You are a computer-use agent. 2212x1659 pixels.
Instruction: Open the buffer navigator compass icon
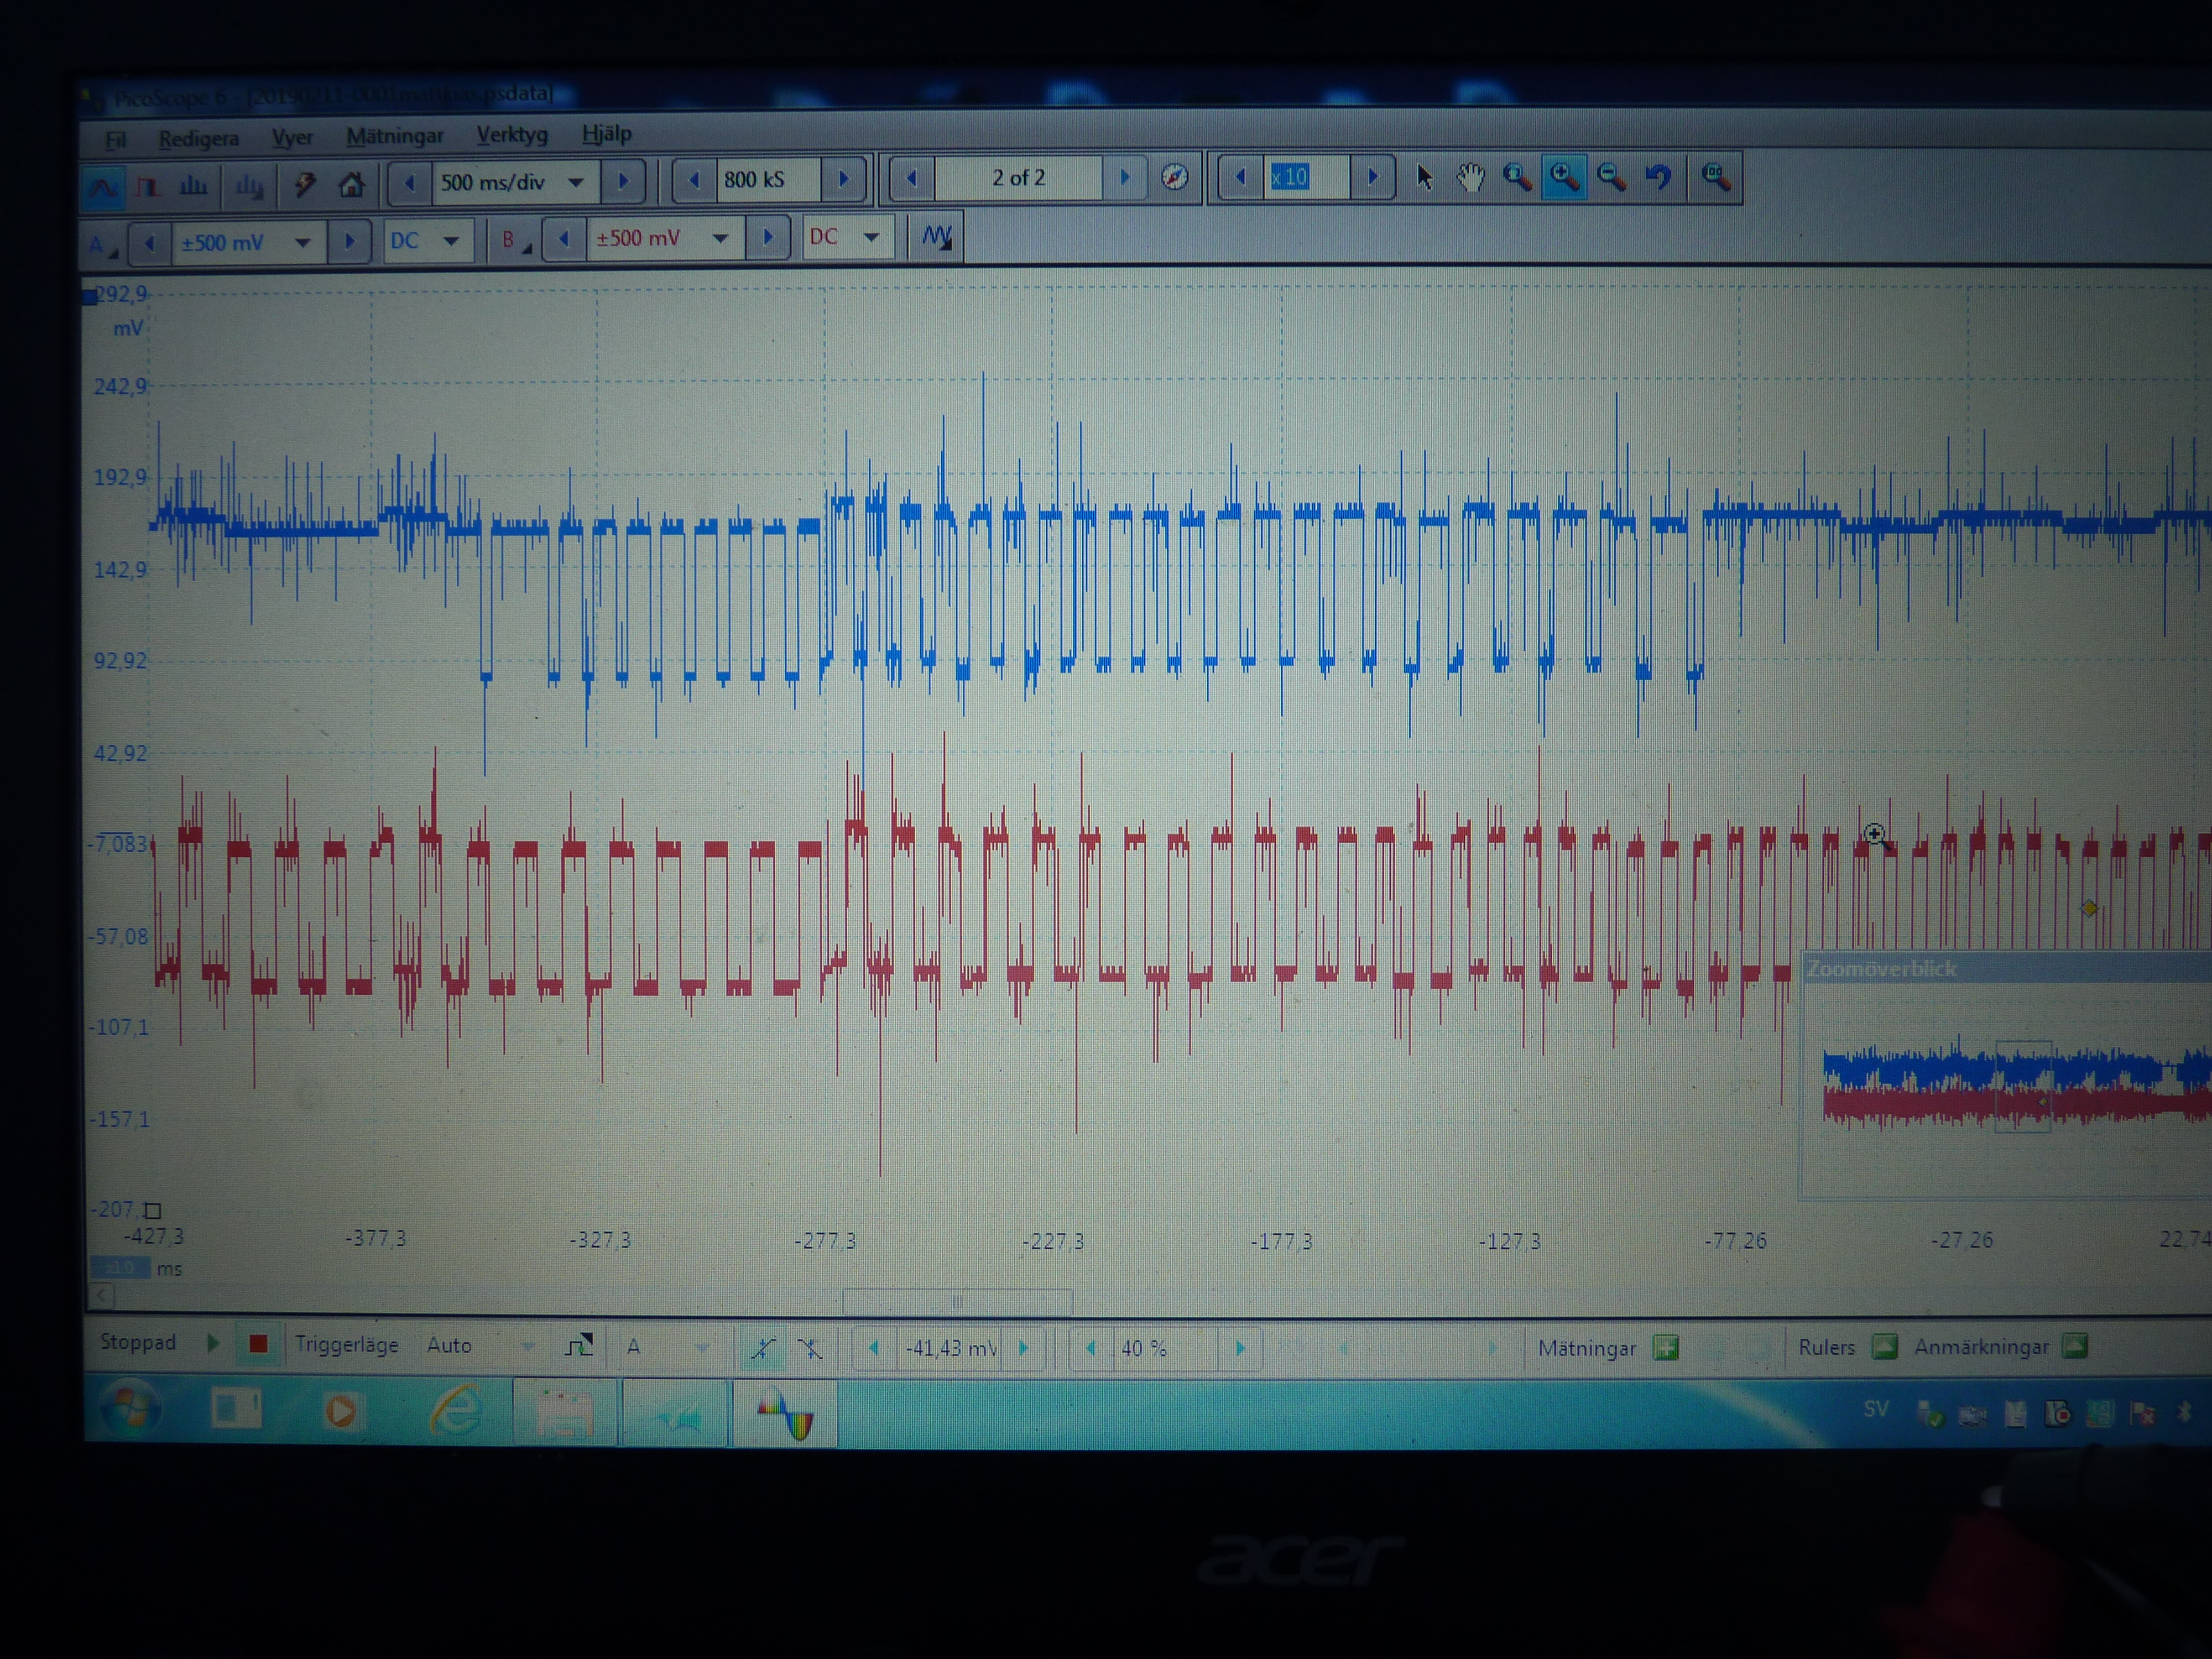coord(1175,178)
